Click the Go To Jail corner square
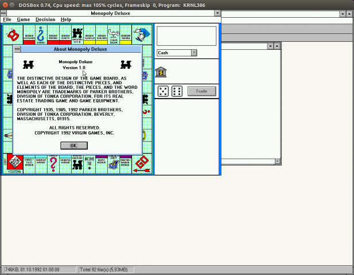 142,35
